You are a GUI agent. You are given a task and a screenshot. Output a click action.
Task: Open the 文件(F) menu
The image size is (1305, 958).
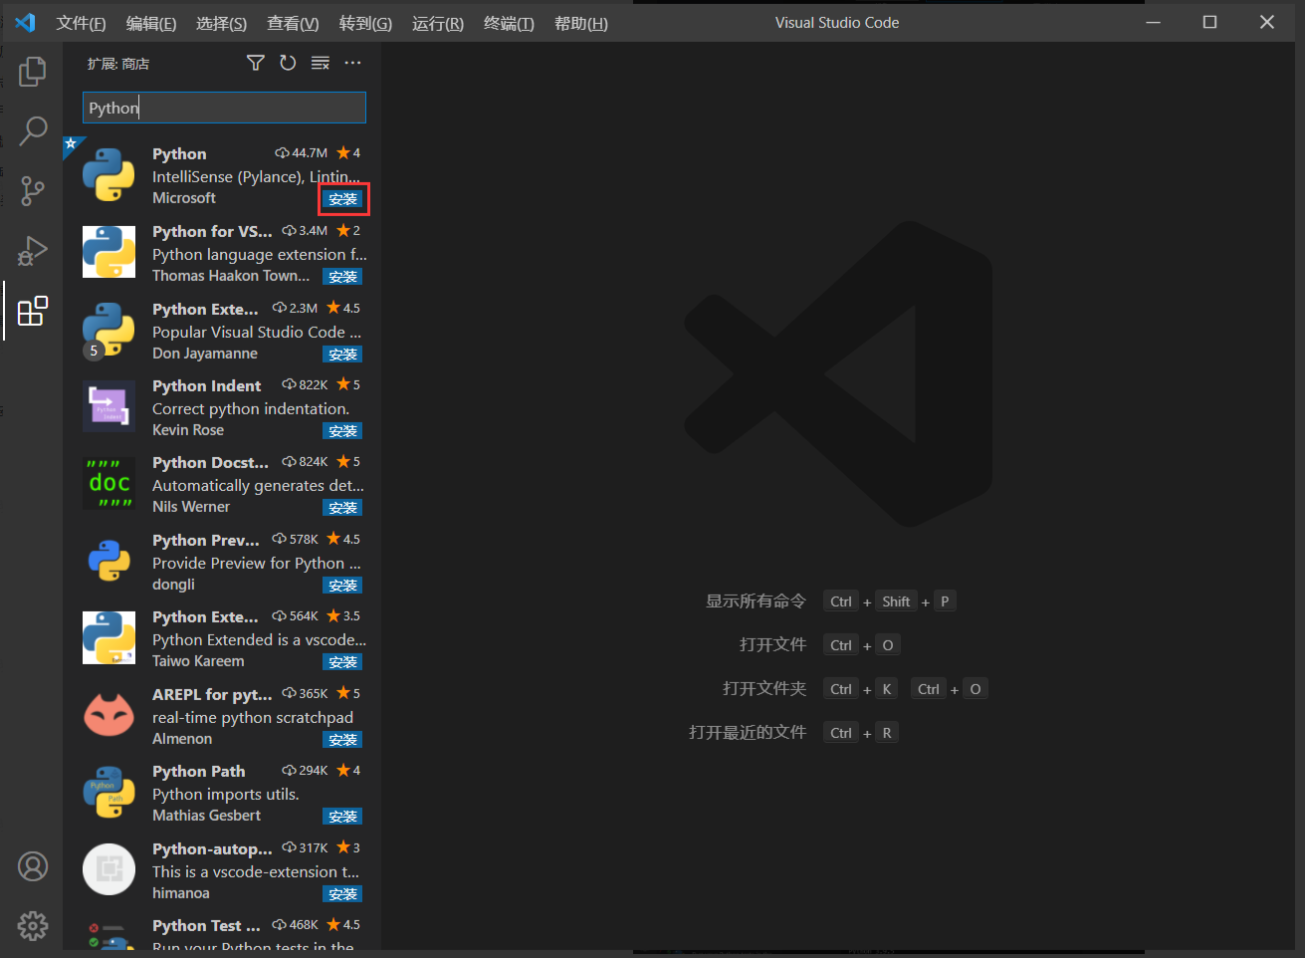pyautogui.click(x=81, y=23)
